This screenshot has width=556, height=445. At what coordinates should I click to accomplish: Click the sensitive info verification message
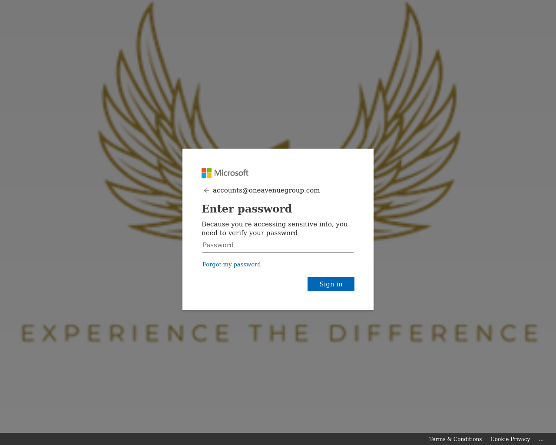tap(275, 229)
